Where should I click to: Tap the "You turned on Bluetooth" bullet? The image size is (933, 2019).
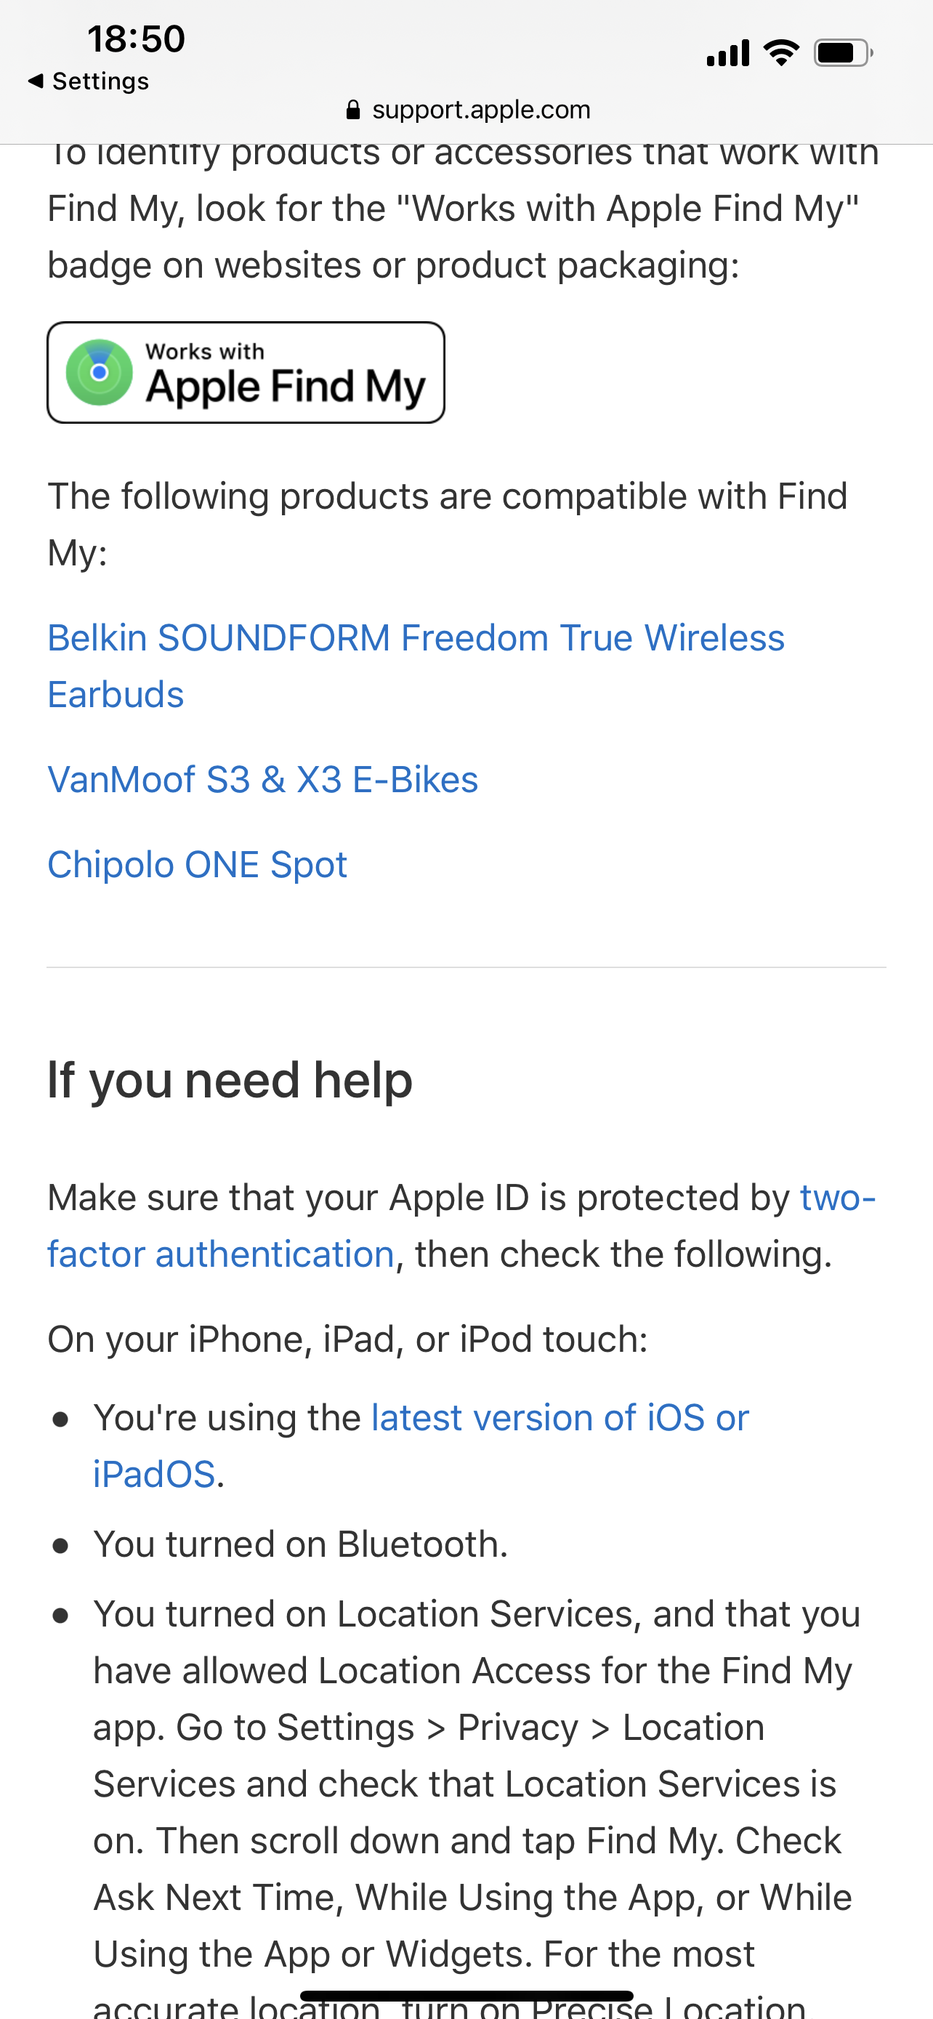[301, 1545]
